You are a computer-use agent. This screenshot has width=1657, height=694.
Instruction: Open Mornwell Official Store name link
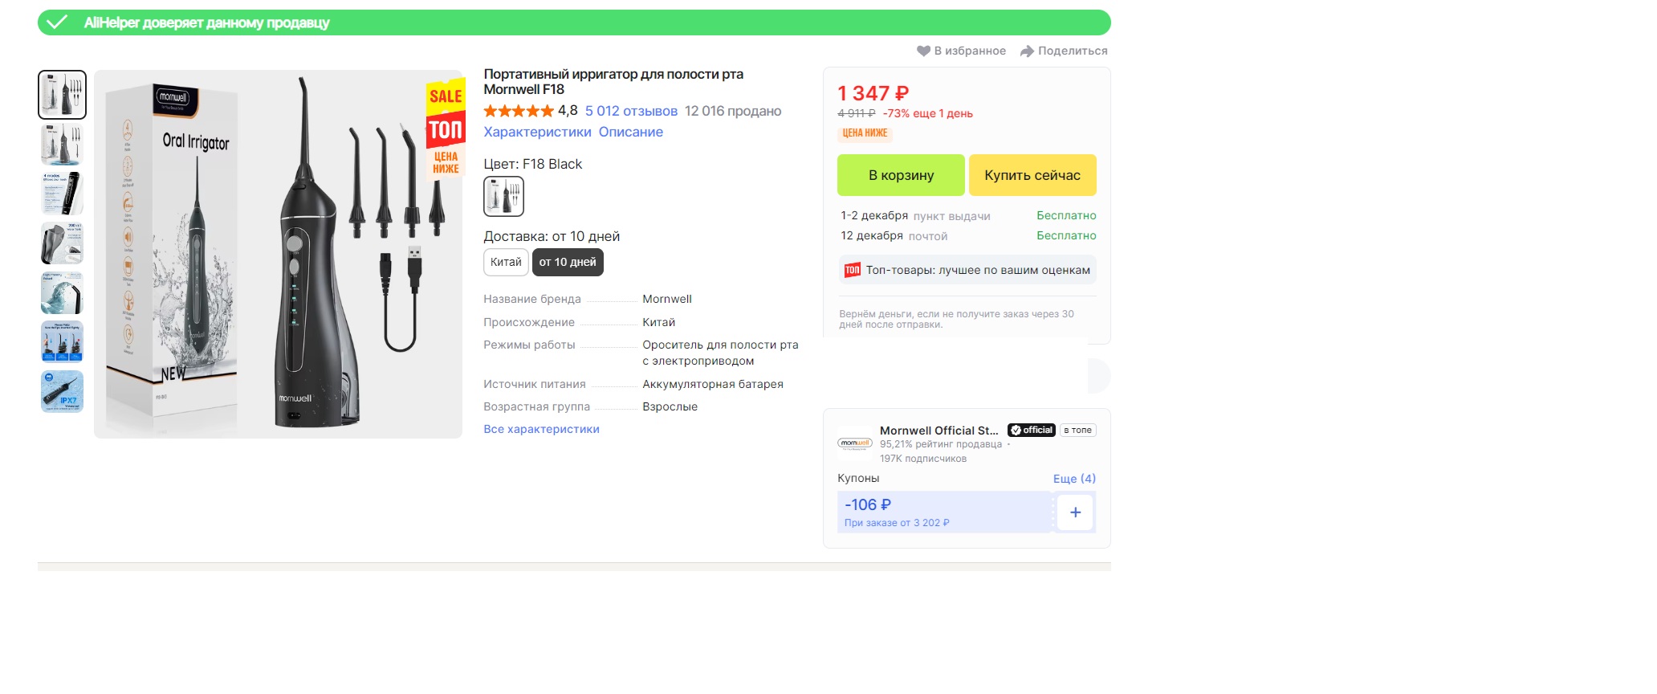pyautogui.click(x=938, y=430)
